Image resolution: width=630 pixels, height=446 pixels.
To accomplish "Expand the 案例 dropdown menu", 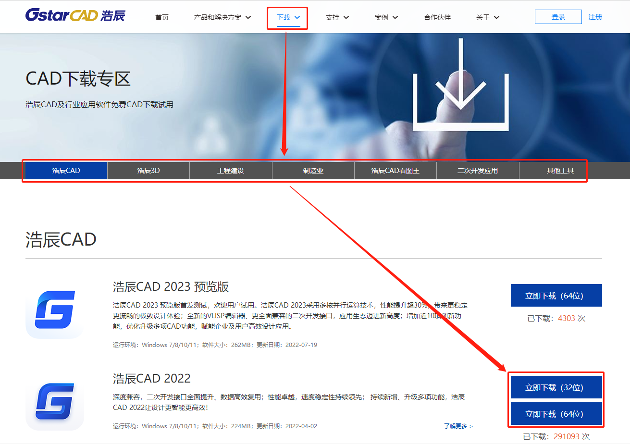I will pyautogui.click(x=386, y=17).
